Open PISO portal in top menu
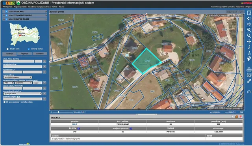Screen dimensions: 252x146 point(7,7)
